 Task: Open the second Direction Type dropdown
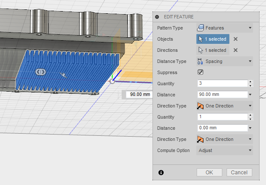224,139
